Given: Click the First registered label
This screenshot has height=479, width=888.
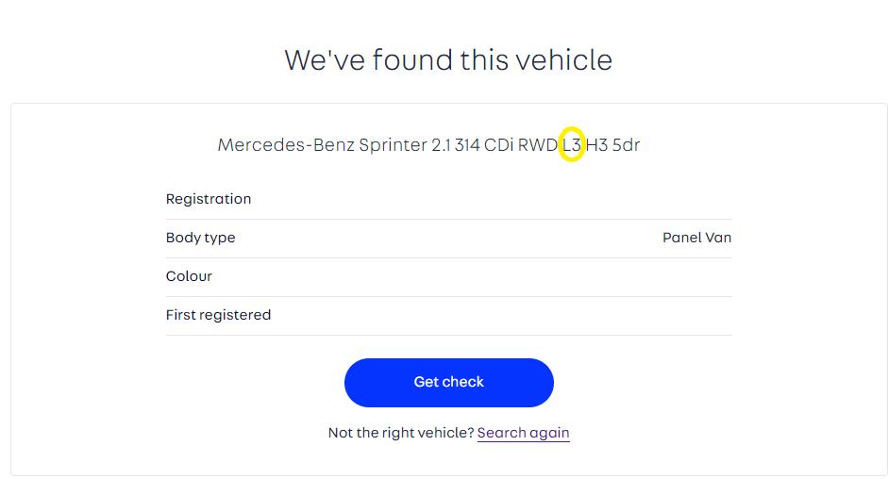Looking at the screenshot, I should 218,315.
